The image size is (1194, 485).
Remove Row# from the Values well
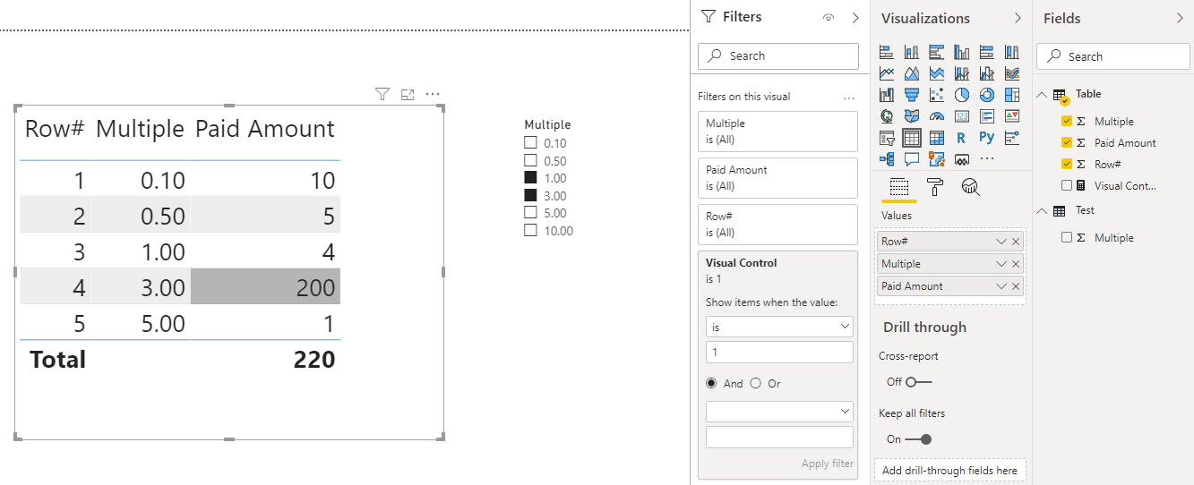(x=1016, y=242)
